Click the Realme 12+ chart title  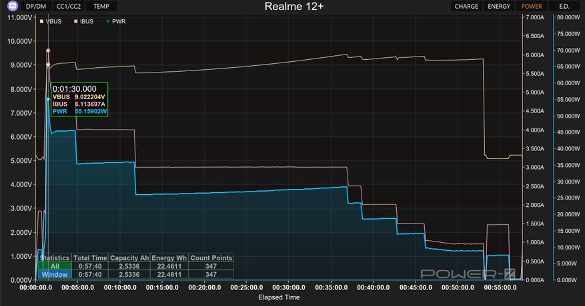tap(294, 7)
